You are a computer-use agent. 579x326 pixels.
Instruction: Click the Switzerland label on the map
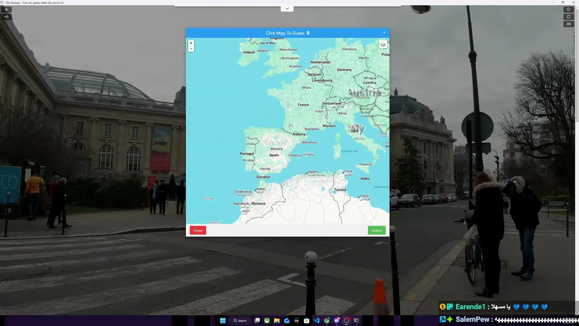[332, 103]
